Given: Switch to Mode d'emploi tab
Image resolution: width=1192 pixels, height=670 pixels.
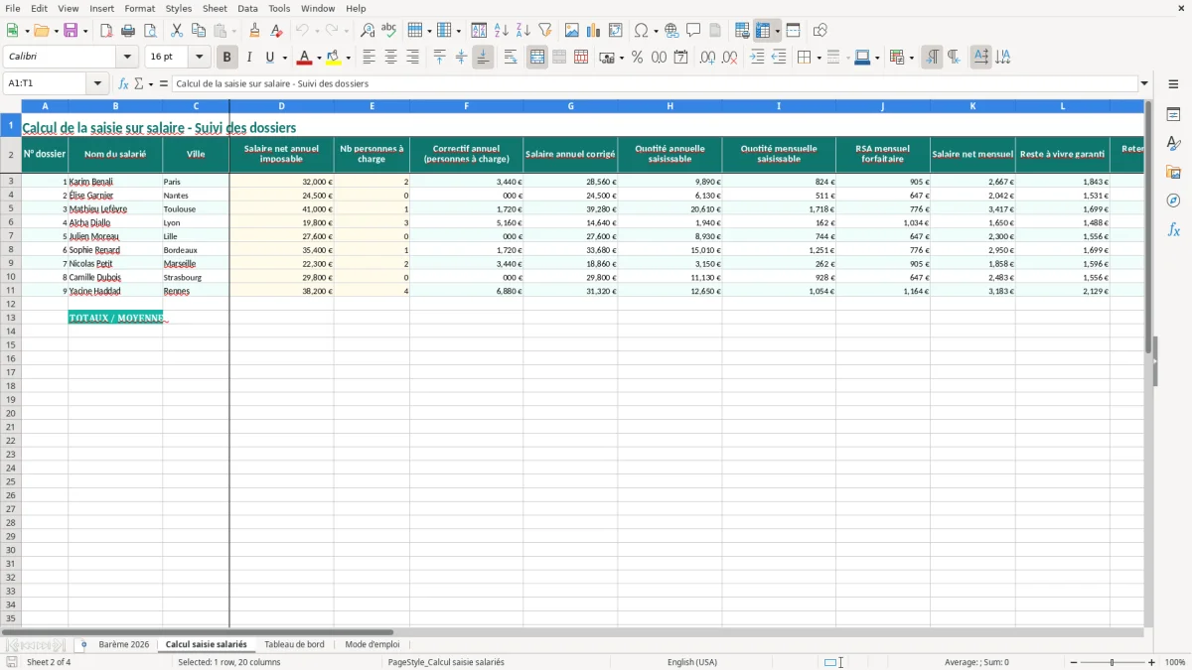Looking at the screenshot, I should (372, 645).
